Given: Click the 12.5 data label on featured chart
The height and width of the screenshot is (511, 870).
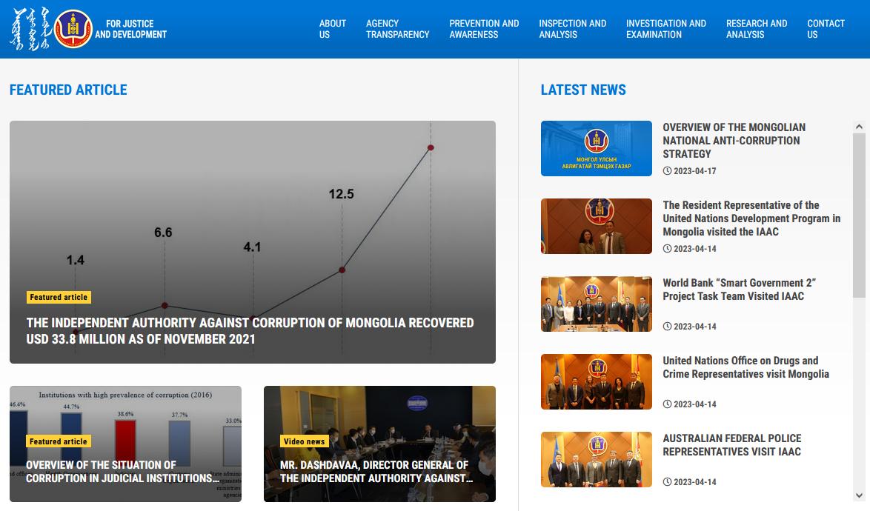Looking at the screenshot, I should 341,194.
